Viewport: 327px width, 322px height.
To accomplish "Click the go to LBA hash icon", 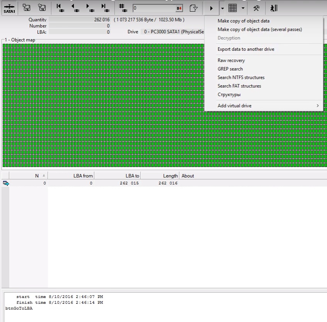I will [x=122, y=8].
